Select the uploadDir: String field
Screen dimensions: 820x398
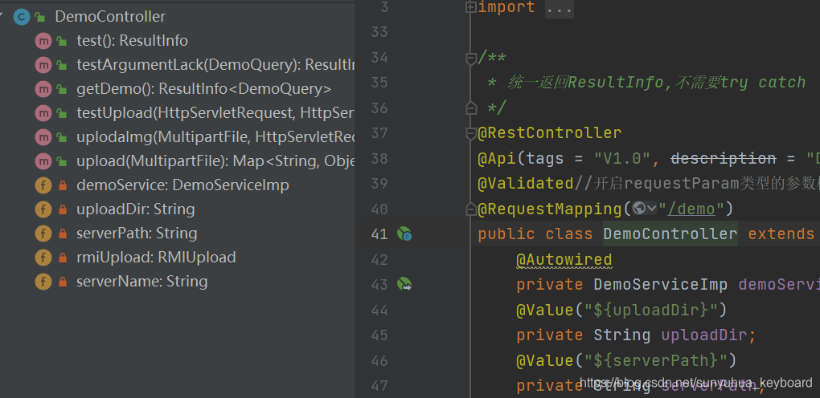(135, 209)
